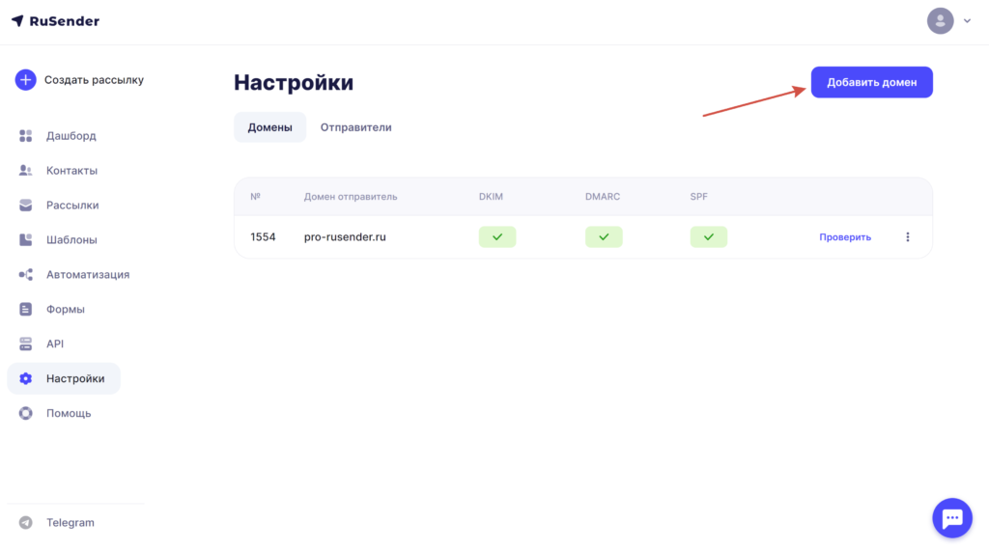Click the plus icon for Создать рассылку

[x=26, y=80]
